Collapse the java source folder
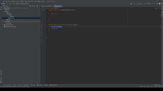The image size is (163, 91). [x=7, y=15]
